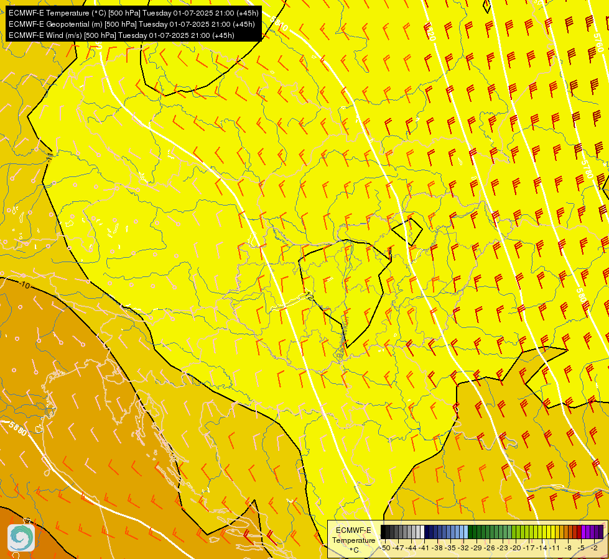Click the -26 tick label on legend

coord(490,548)
